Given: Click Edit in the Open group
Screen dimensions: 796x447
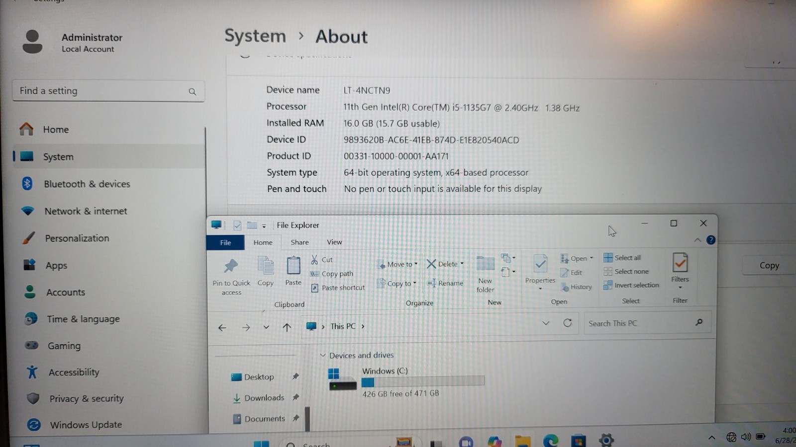Looking at the screenshot, I should pyautogui.click(x=571, y=273).
